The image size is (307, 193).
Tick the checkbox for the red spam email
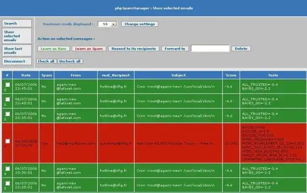(x=8, y=141)
